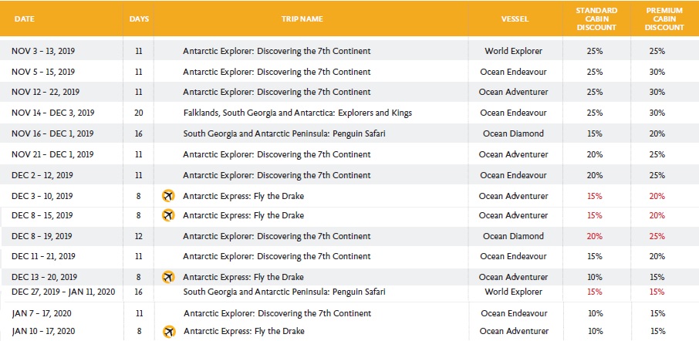Open Jan 7 Antarctic Explorer trip name
This screenshot has width=699, height=341.
276,313
